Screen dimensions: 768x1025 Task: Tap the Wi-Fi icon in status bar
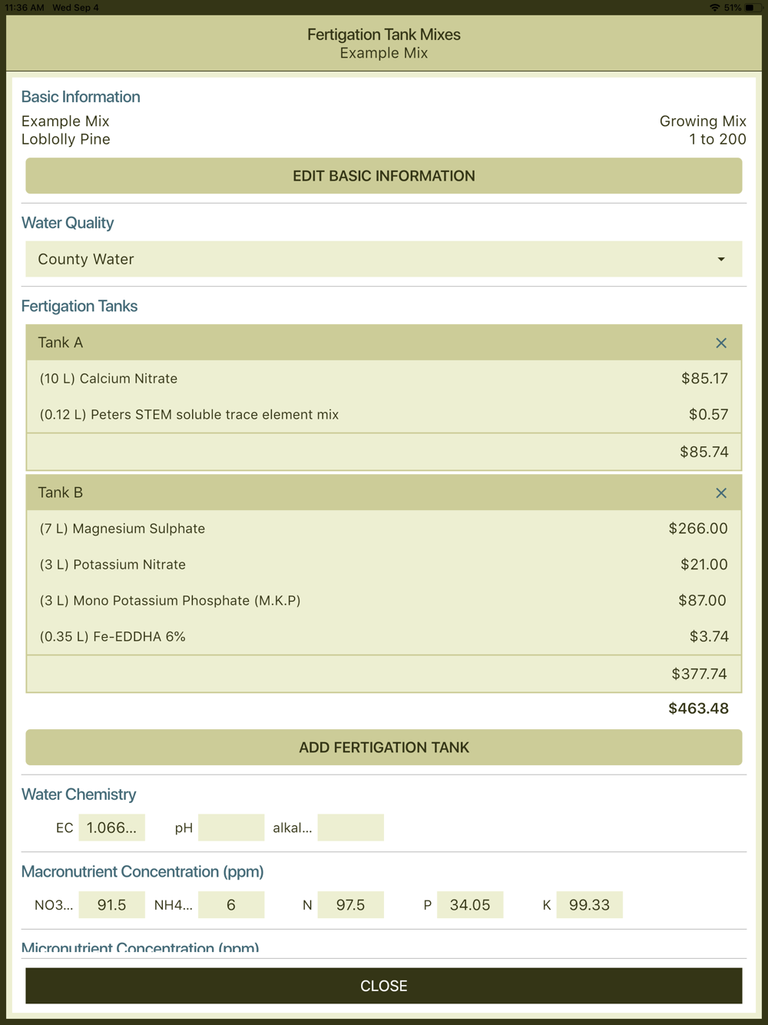pos(715,8)
